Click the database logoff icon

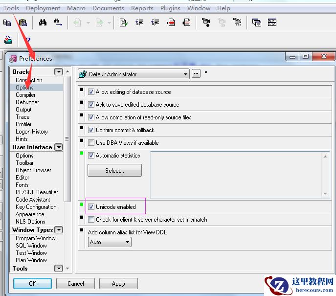click(x=8, y=40)
